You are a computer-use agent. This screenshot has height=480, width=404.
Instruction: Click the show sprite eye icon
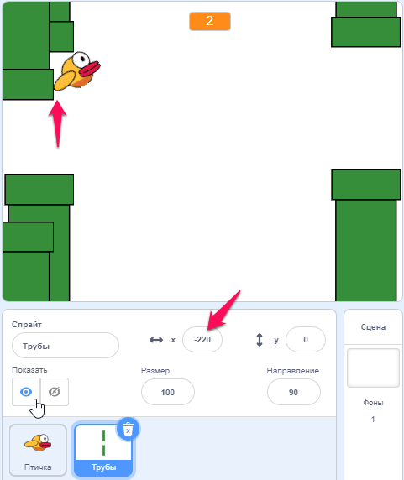tap(26, 392)
